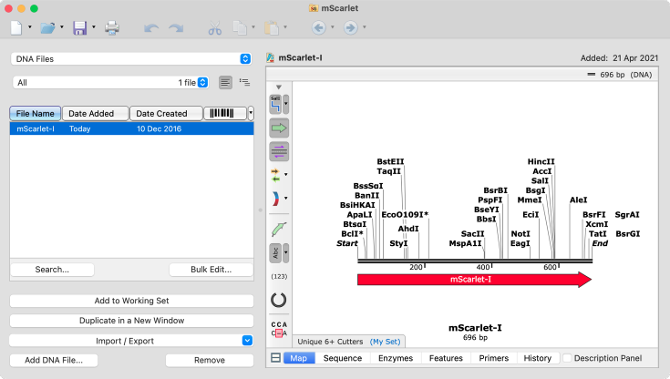Click the CCA codon icon
Screen dimensions: 670x379
click(279, 329)
